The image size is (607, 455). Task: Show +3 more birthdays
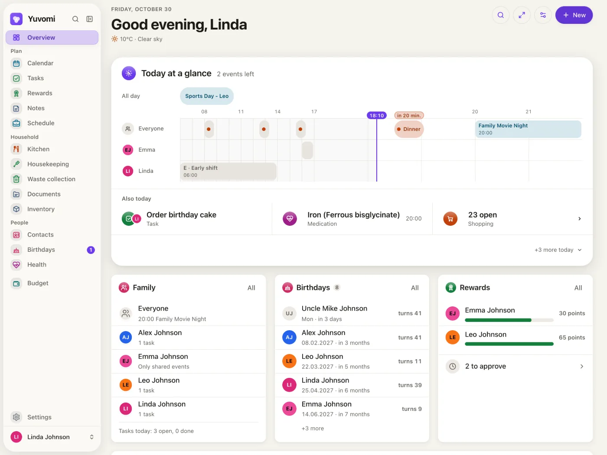[x=313, y=429]
